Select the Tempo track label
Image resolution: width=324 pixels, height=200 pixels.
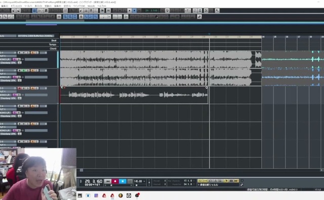pyautogui.click(x=53, y=44)
